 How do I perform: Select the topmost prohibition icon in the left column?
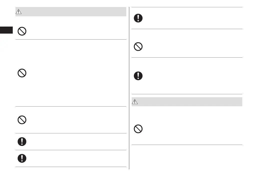[x=22, y=31]
